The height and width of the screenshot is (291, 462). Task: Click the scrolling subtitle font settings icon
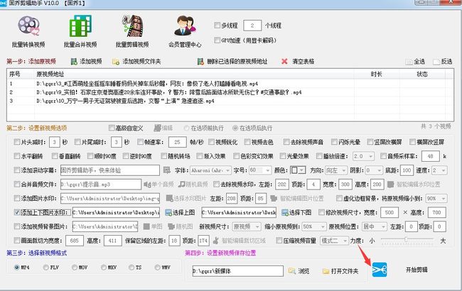(x=167, y=170)
